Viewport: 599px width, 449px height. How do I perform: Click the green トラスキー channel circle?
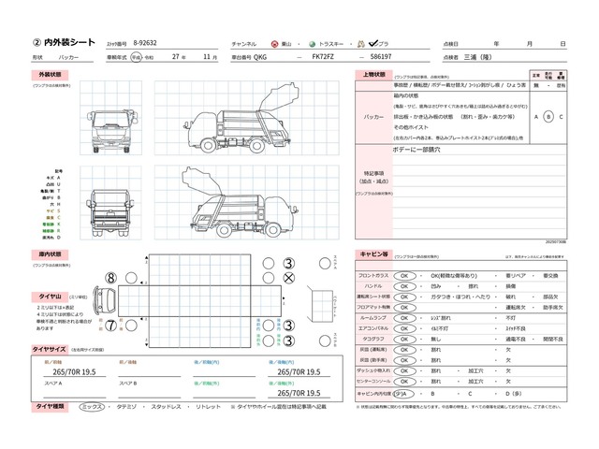(x=314, y=44)
